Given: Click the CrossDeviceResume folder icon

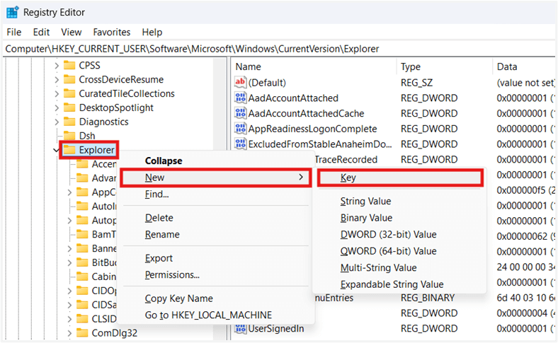Looking at the screenshot, I should 69,79.
